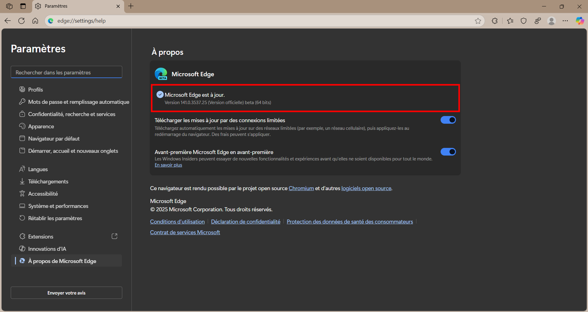Open Copilot from the toolbar
The width and height of the screenshot is (588, 312).
coord(579,21)
